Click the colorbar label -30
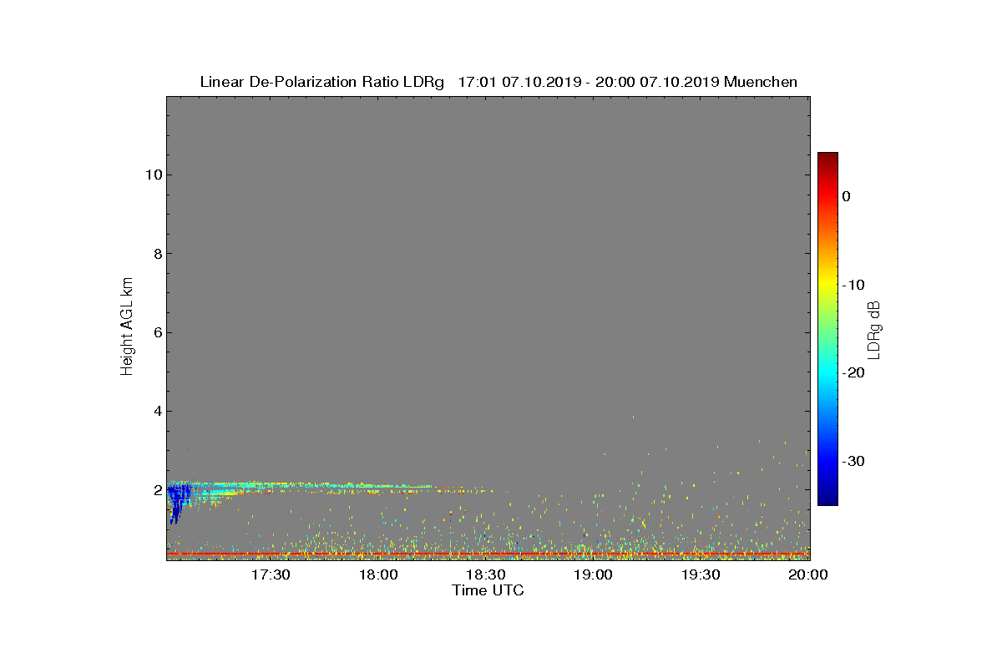Image resolution: width=1002 pixels, height=668 pixels. (x=853, y=461)
